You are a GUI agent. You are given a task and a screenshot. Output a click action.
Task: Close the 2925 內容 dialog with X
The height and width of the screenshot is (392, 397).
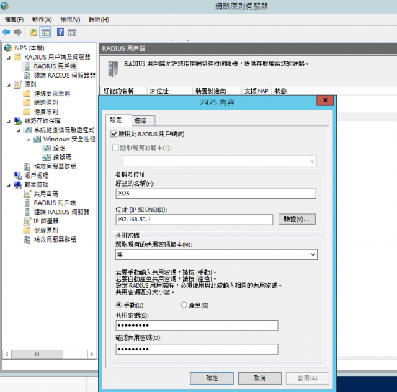(325, 100)
